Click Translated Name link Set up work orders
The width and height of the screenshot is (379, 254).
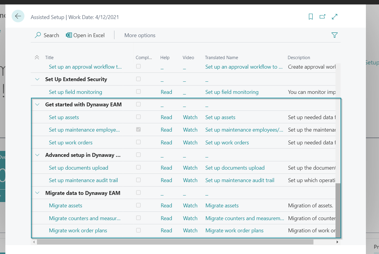(x=227, y=143)
